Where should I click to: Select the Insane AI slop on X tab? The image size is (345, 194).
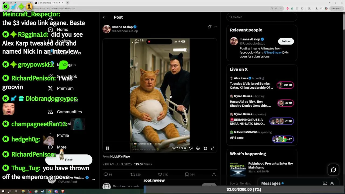click(x=49, y=3)
